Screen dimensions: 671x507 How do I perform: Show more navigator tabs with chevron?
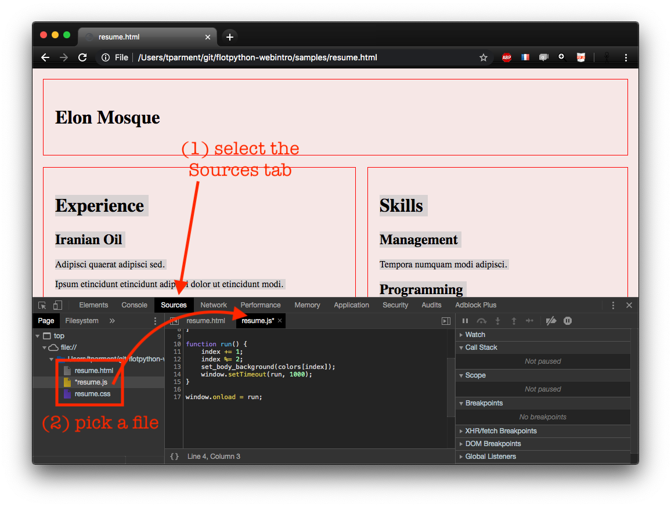(112, 321)
